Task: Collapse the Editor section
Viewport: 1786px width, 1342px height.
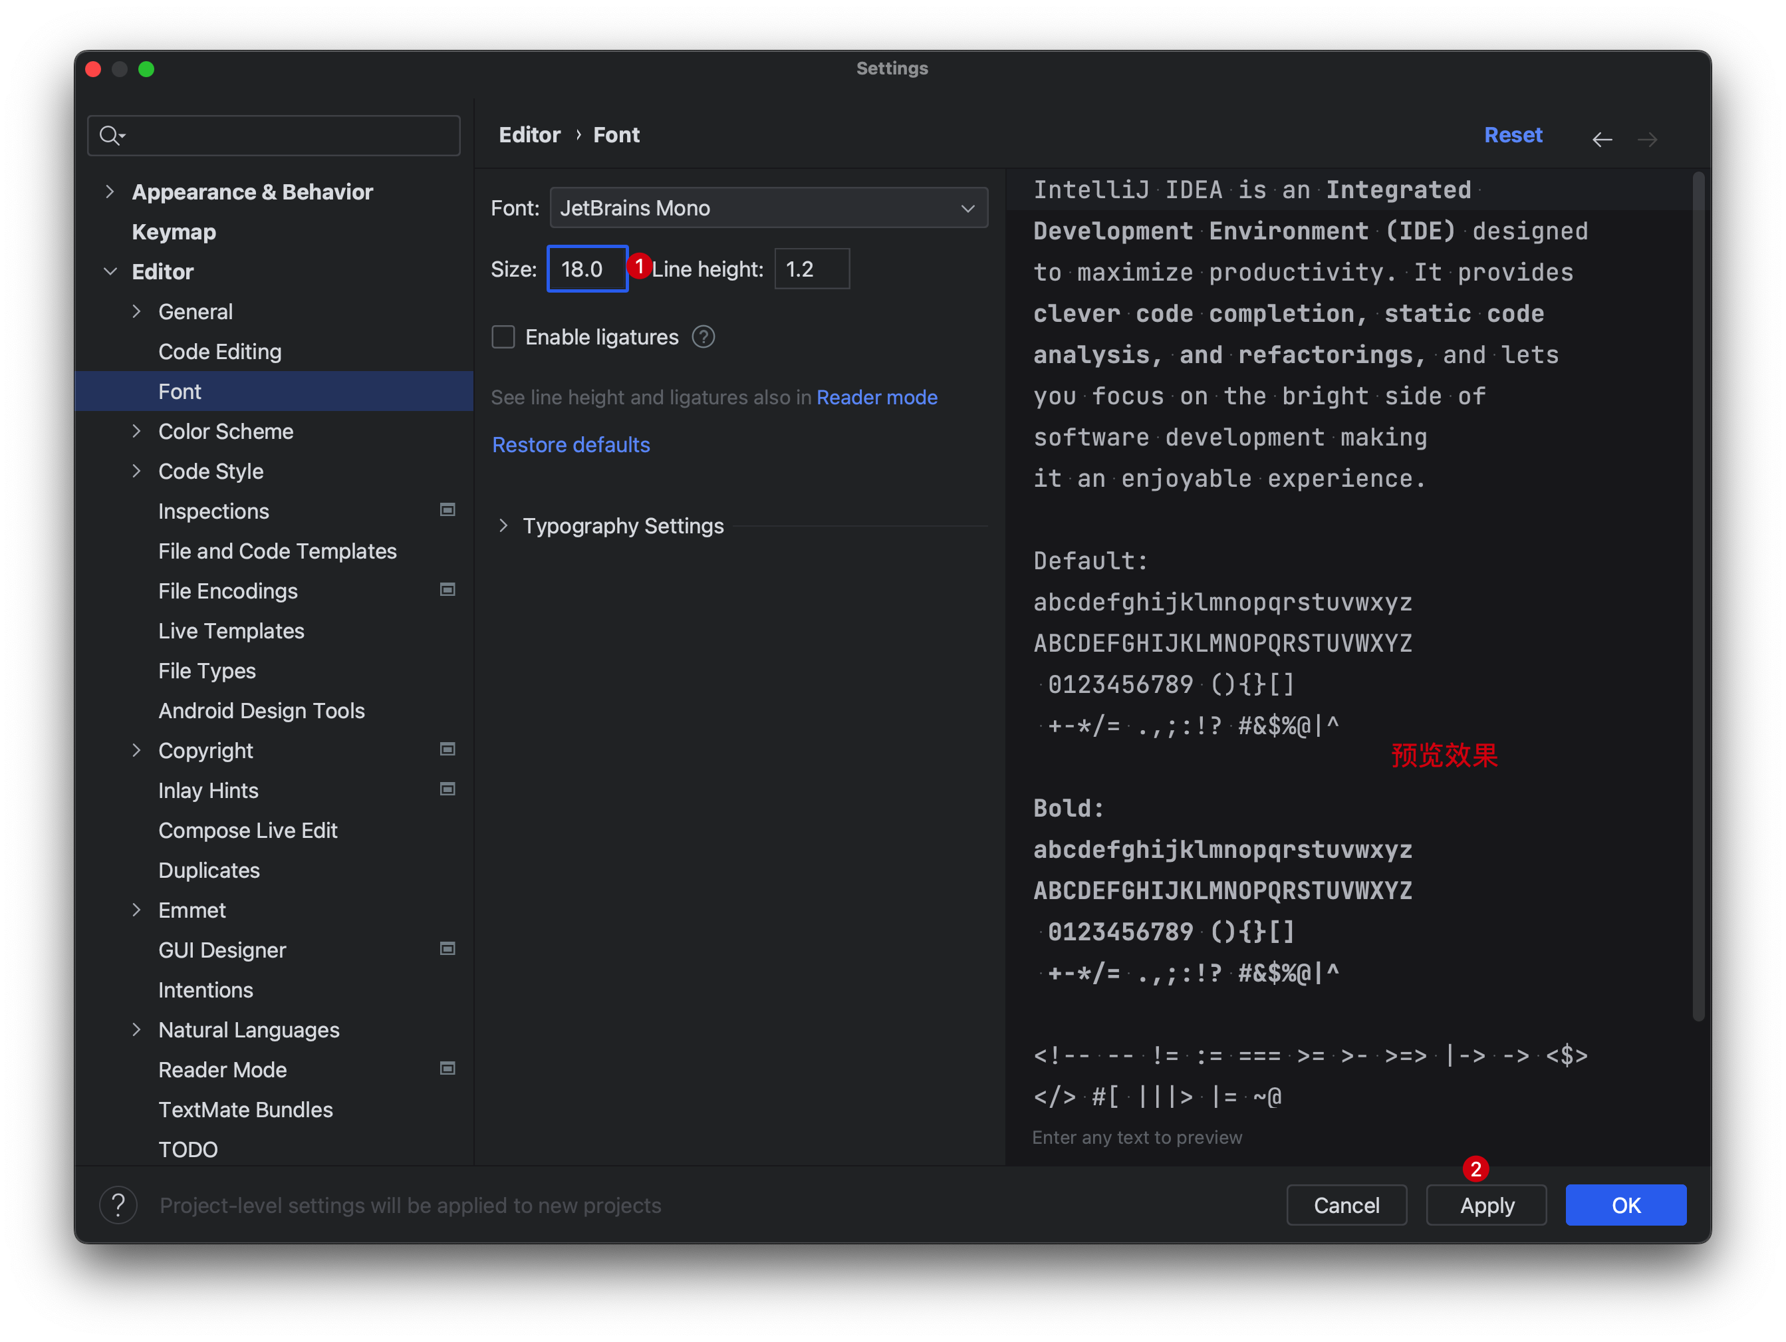Action: (x=110, y=271)
